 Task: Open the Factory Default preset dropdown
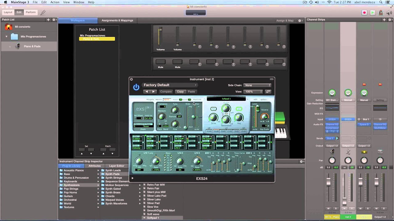[170, 85]
